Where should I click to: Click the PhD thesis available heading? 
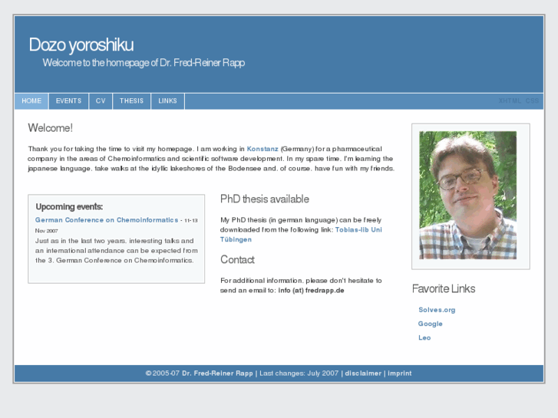264,199
